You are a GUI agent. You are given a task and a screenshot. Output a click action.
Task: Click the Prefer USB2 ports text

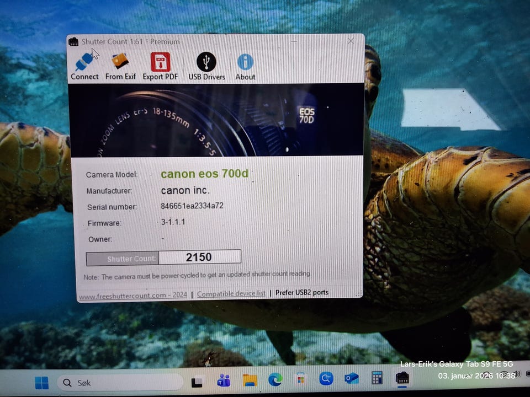click(x=302, y=292)
